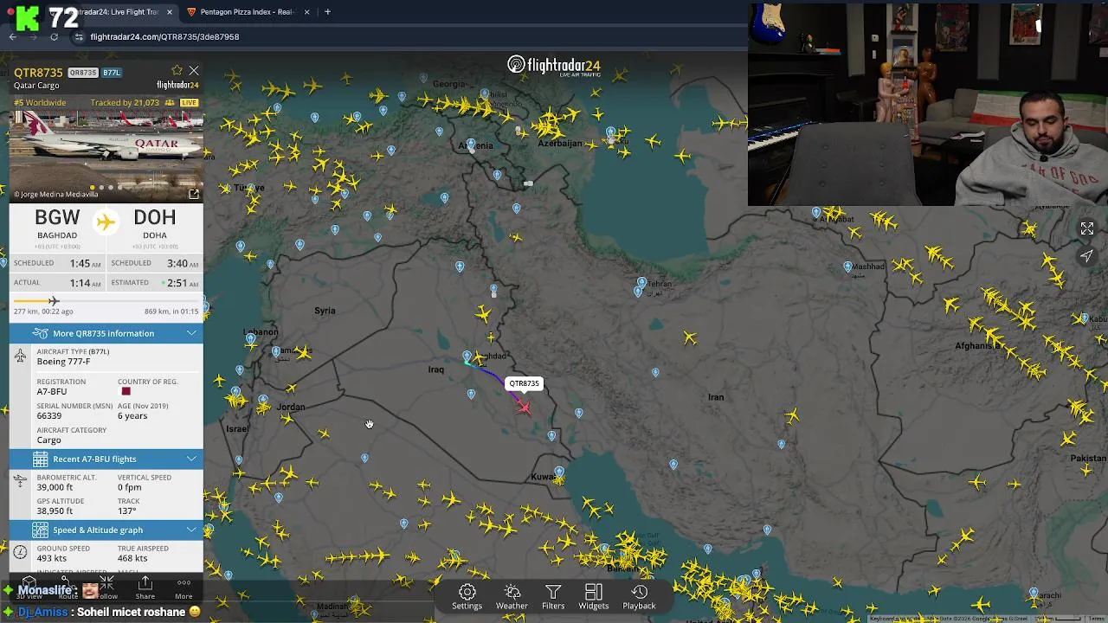Screen dimensions: 1108x623
Task: Click the selected red QTR8735 aircraft
Action: (524, 407)
